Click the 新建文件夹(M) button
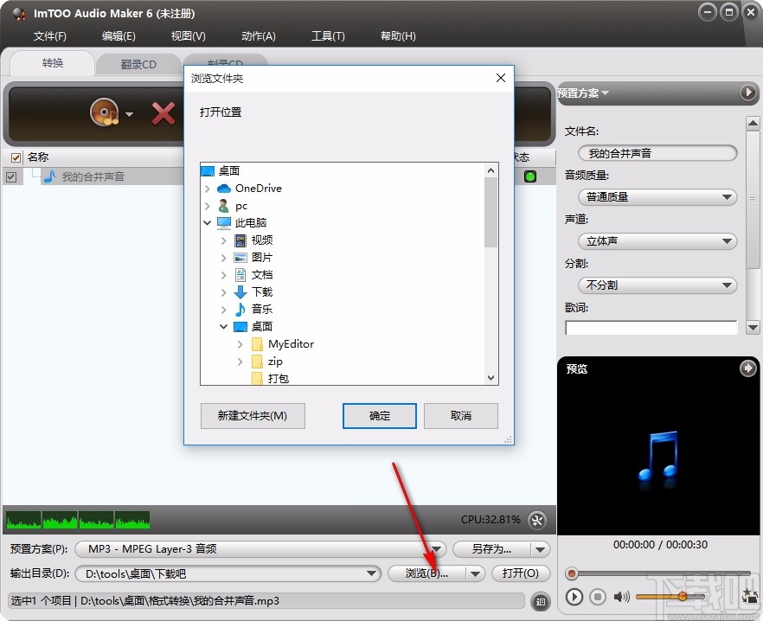Viewport: 763px width, 621px height. point(252,416)
